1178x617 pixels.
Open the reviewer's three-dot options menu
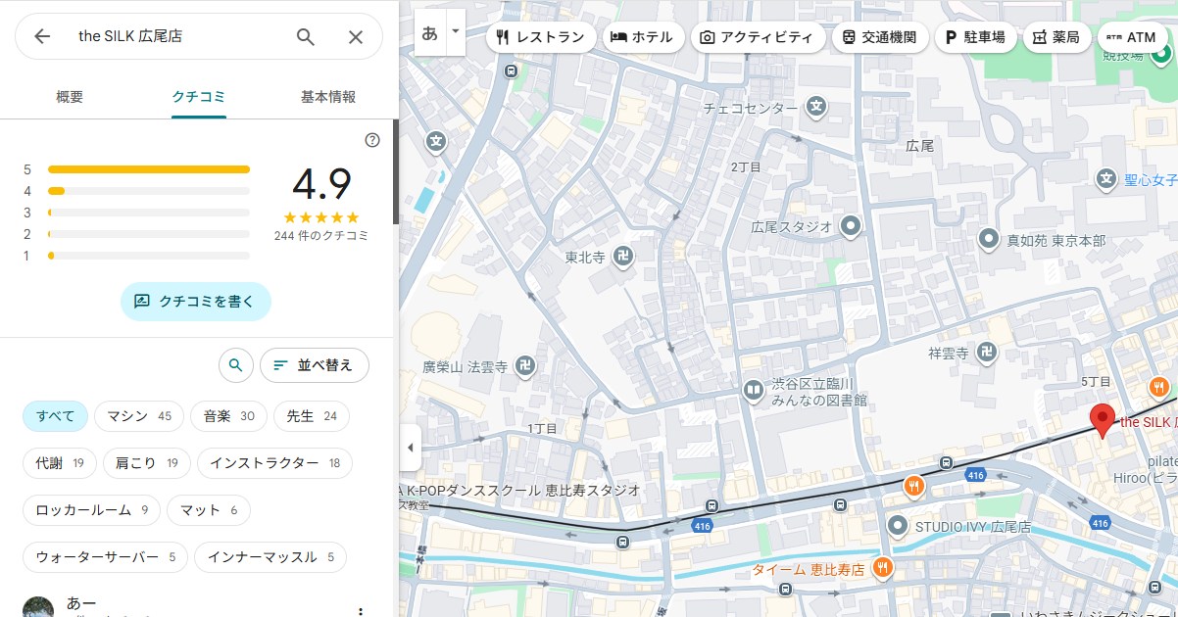[361, 611]
